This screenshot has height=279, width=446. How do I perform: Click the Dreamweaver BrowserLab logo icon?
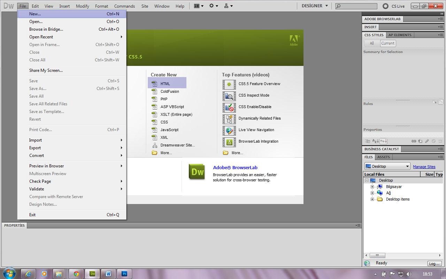tap(197, 172)
